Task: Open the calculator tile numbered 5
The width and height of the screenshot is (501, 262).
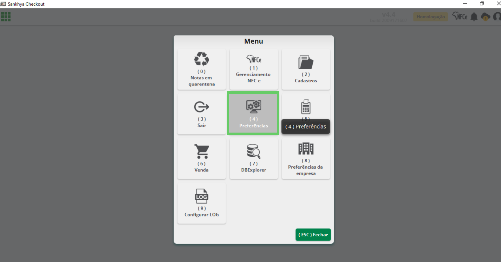Action: [x=306, y=107]
